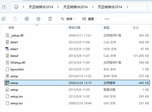
Task: Expand the chevron after the last 天正给排水2014
Action: tap(127, 7)
